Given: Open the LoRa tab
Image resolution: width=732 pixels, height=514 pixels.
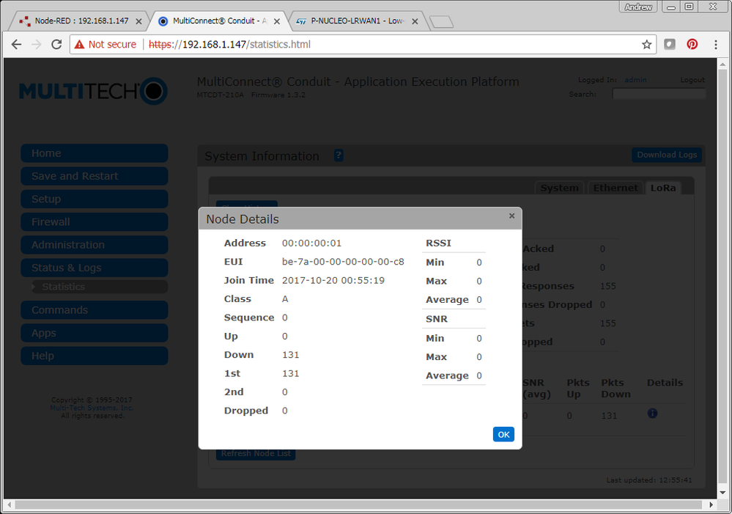Looking at the screenshot, I should coord(663,188).
